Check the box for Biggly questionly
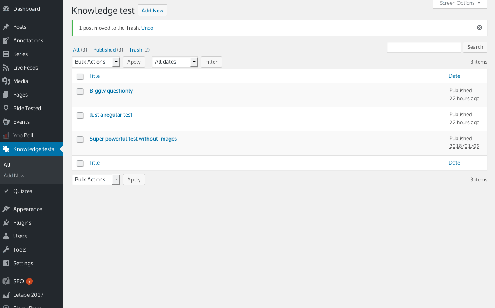 [x=80, y=91]
